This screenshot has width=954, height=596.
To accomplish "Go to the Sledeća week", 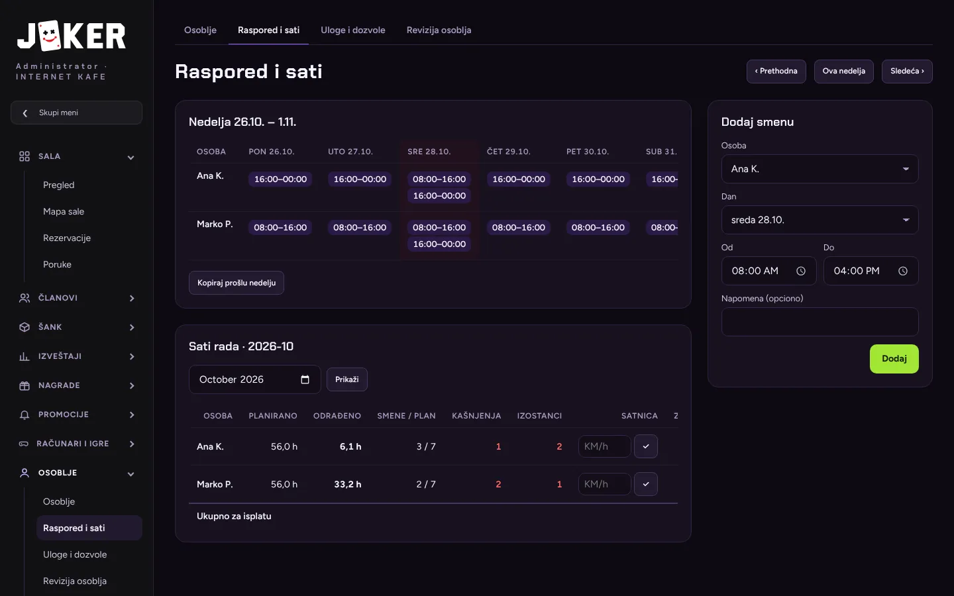I will tap(907, 72).
